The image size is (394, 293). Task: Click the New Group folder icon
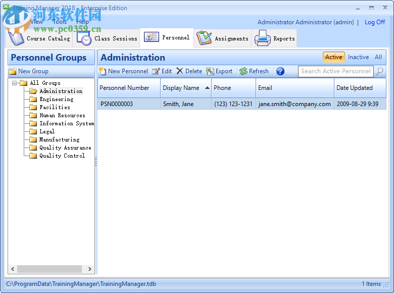tap(13, 71)
